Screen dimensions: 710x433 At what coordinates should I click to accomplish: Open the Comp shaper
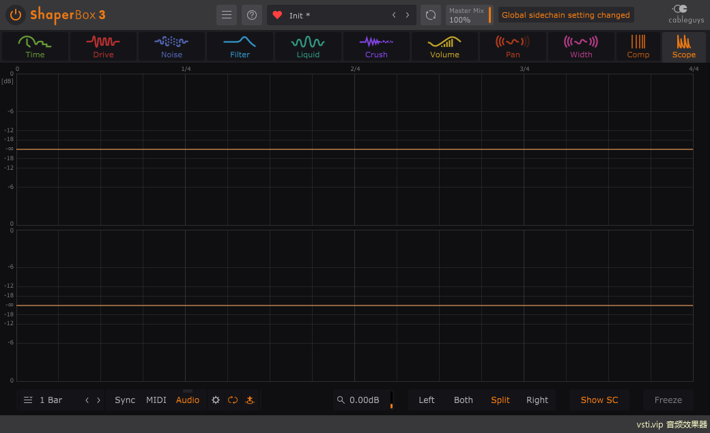coord(638,46)
